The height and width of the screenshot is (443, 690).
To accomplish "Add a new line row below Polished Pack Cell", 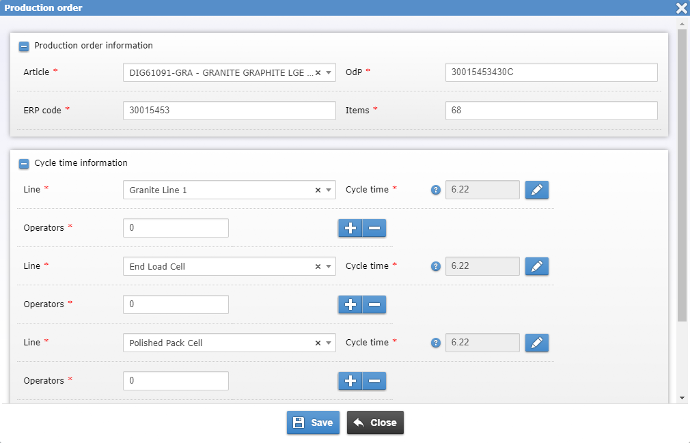I will pyautogui.click(x=350, y=381).
